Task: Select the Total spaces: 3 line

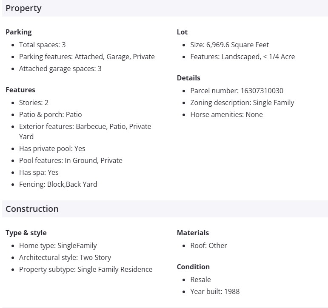Action: point(42,45)
